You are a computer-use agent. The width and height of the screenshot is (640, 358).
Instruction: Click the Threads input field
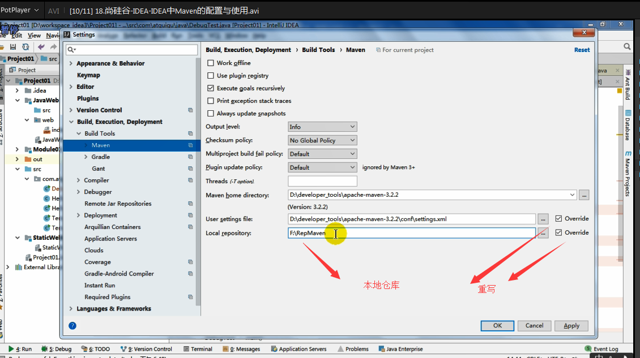[322, 181]
